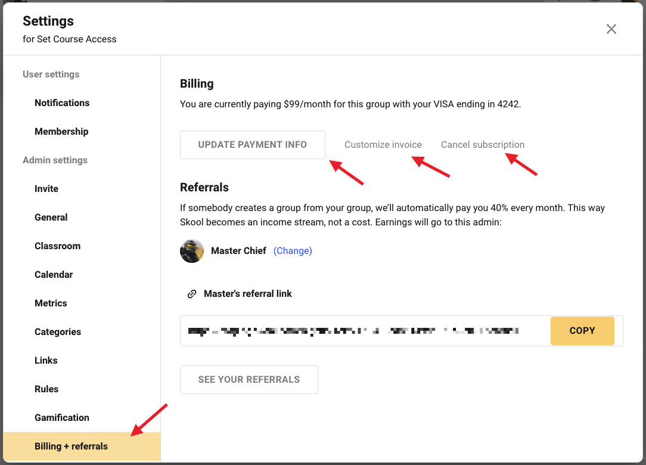Click Master Chief's avatar picture

point(192,251)
